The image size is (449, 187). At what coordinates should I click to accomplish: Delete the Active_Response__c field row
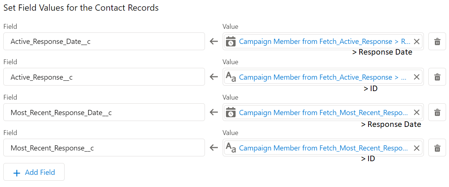point(437,77)
